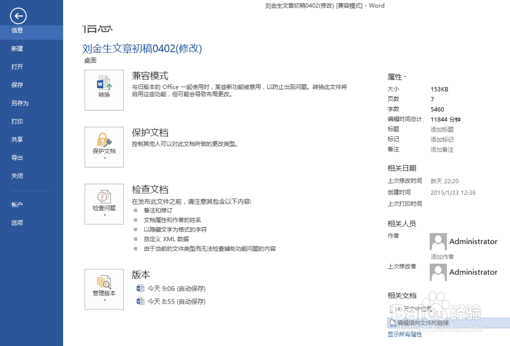Open the Check for Issues (检查问题) button

pyautogui.click(x=104, y=204)
